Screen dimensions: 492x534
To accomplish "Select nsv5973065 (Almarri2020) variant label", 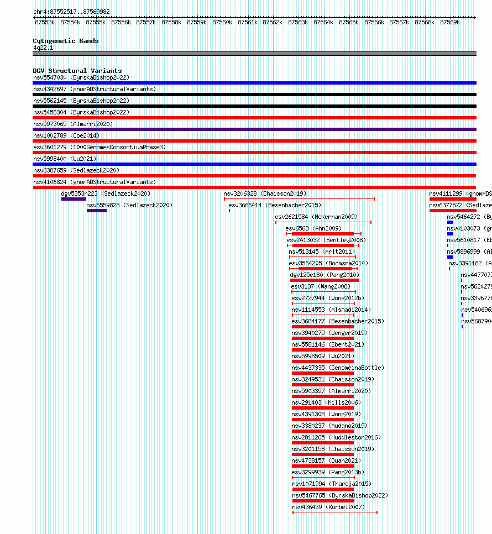I will [73, 124].
